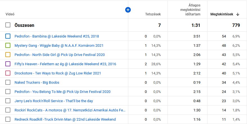This screenshot has width=247, height=124.
Task: Click the blue plus add-metric icon
Action: [x=128, y=10]
